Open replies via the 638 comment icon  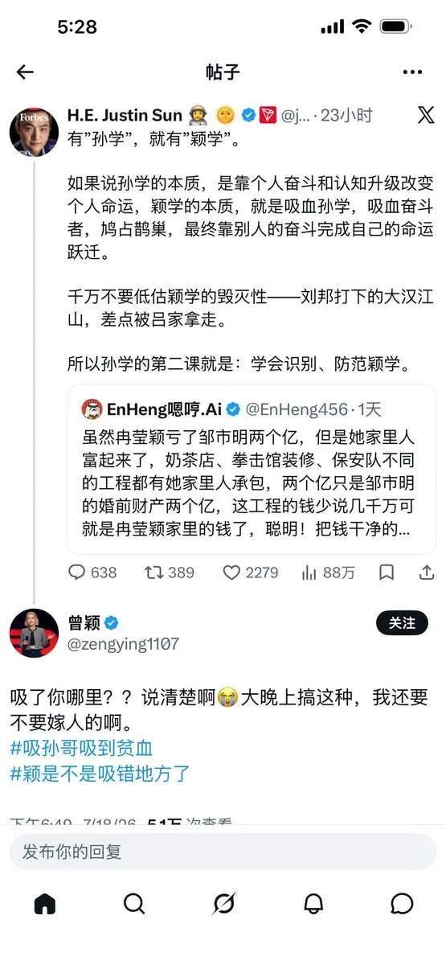coord(92,573)
